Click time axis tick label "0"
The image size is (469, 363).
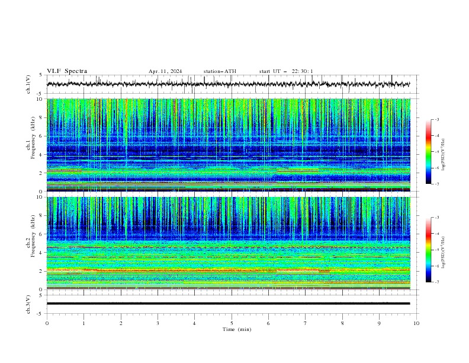(x=47, y=323)
